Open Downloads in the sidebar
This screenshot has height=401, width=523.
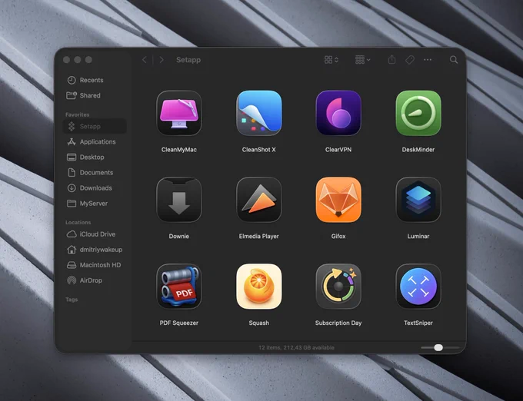(95, 188)
